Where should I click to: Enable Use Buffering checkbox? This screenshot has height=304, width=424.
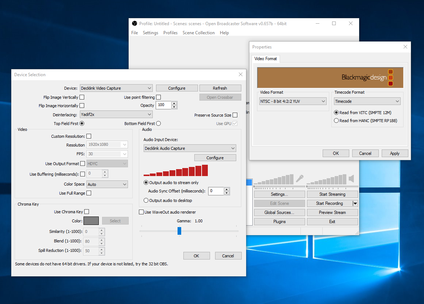[x=82, y=174]
